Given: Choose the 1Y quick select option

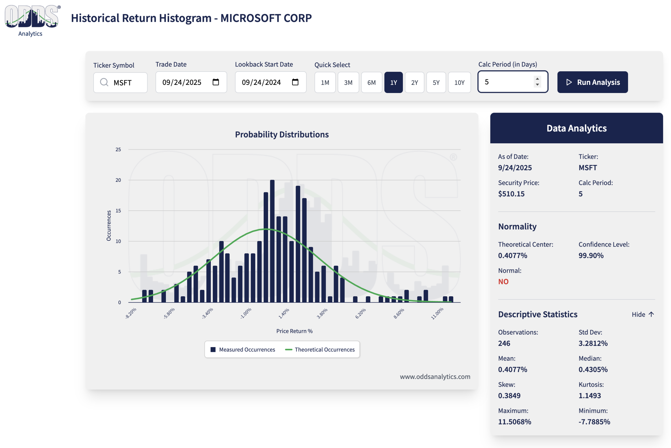Looking at the screenshot, I should (x=393, y=83).
